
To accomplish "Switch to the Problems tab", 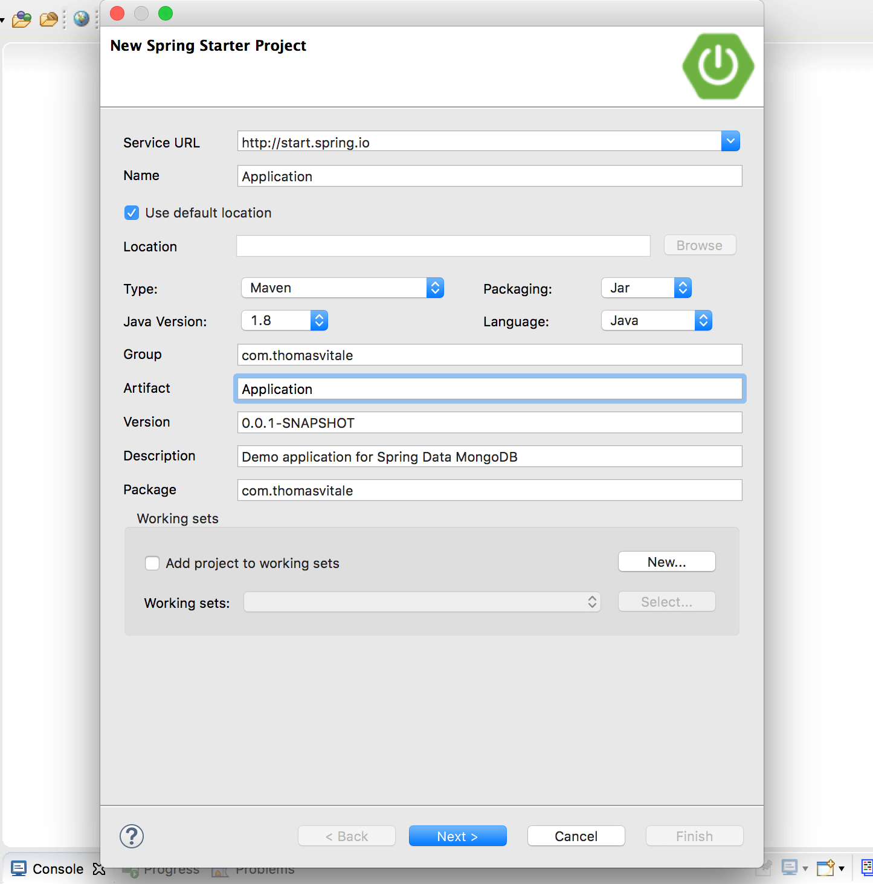I will pos(265,869).
